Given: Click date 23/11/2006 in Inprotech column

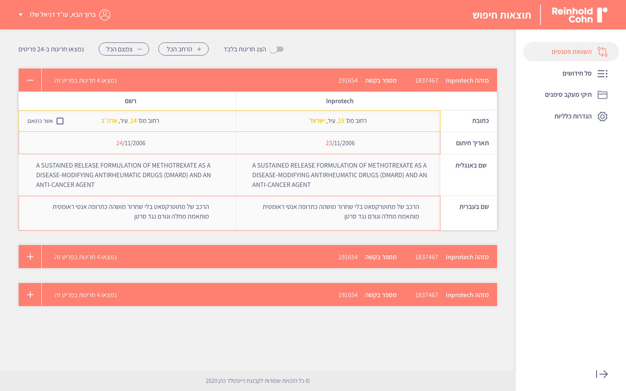Looking at the screenshot, I should (x=340, y=143).
